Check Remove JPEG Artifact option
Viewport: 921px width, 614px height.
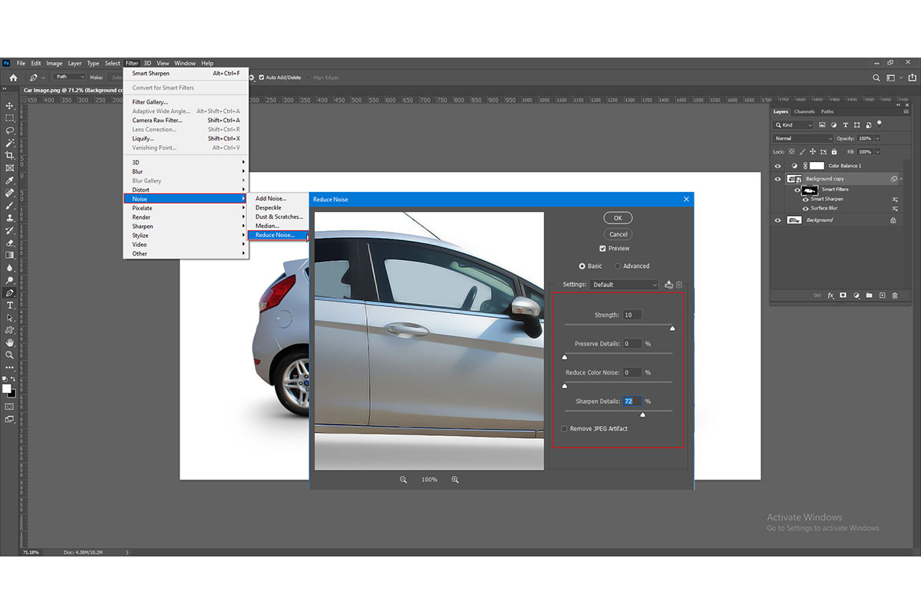565,428
